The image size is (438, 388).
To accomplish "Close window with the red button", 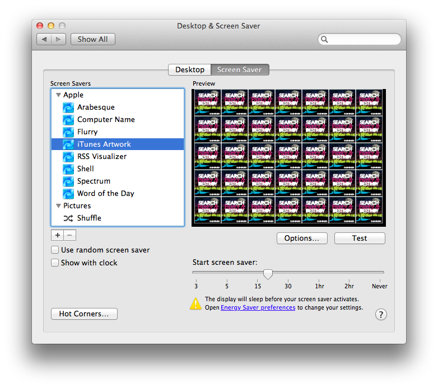I will coord(40,26).
